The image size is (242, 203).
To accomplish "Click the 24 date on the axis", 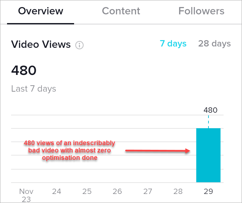I will [x=57, y=192].
